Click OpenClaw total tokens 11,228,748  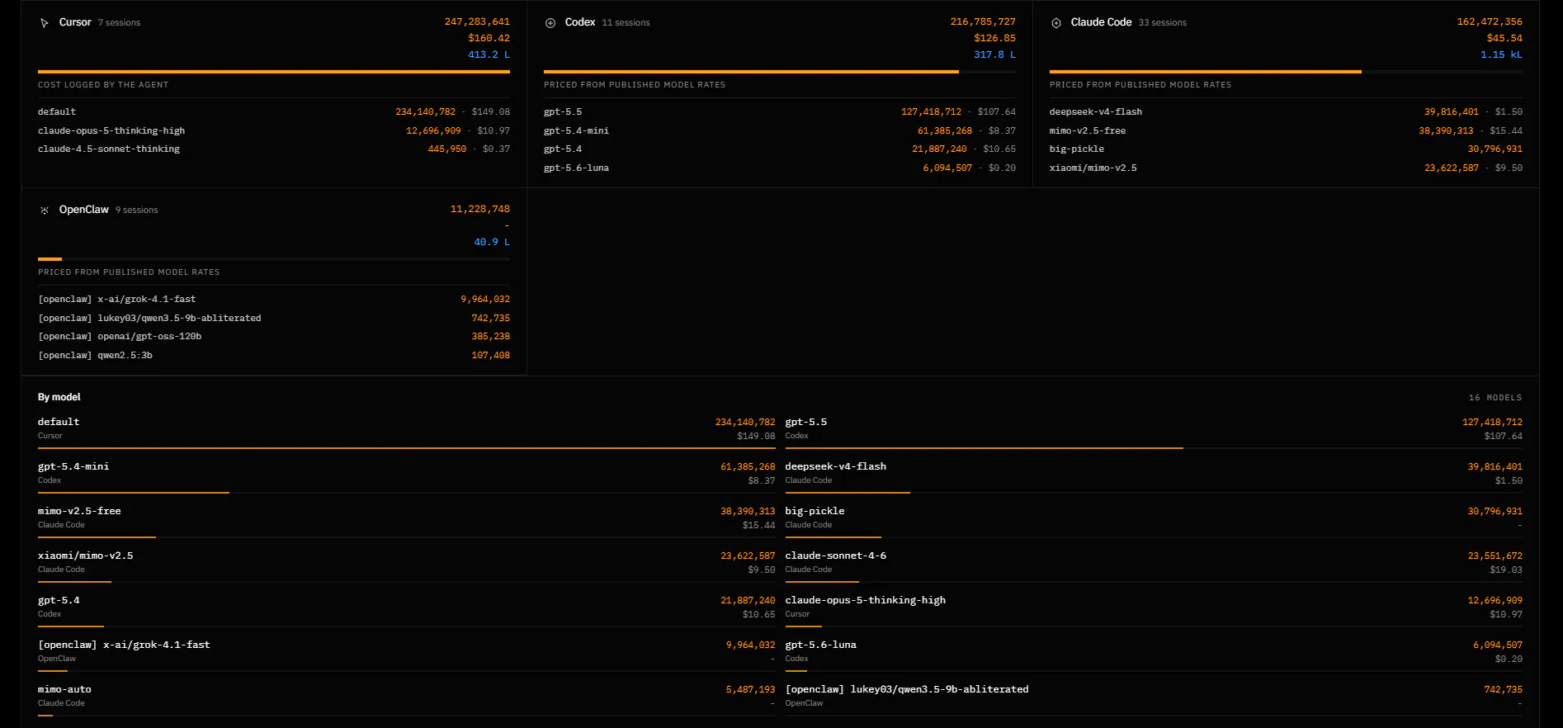click(x=479, y=209)
